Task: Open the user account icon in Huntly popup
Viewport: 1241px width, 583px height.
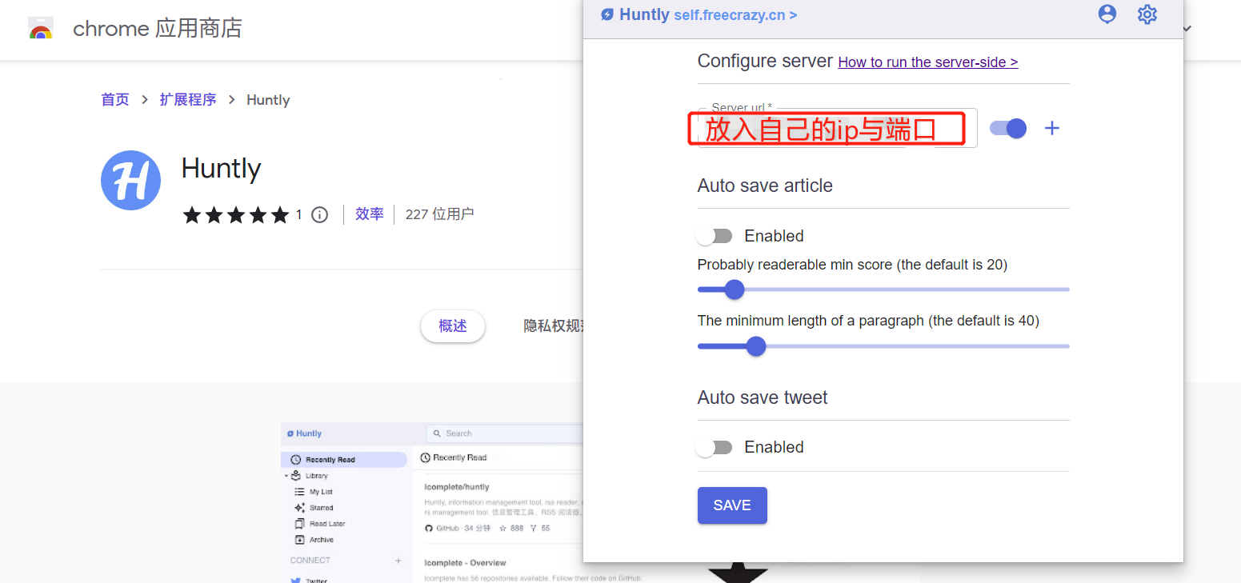Action: pyautogui.click(x=1107, y=14)
